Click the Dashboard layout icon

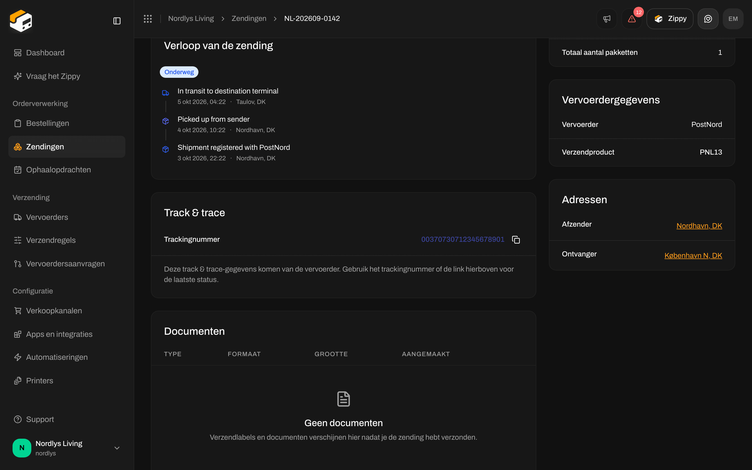18,53
